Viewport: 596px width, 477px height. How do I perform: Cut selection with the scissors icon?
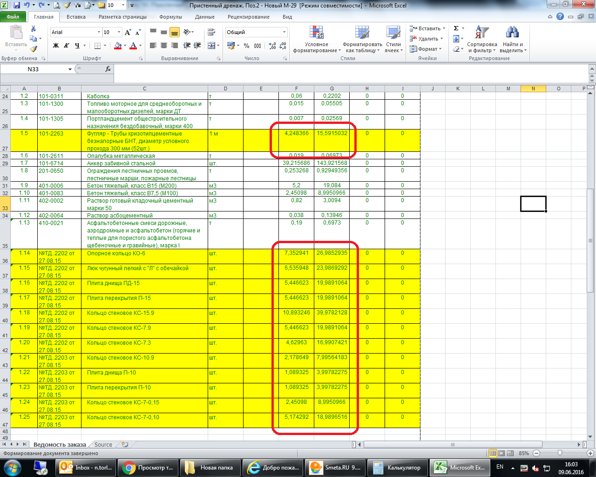coord(33,28)
